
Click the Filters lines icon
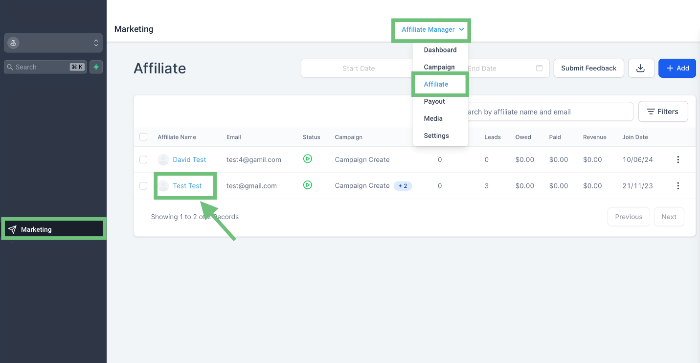(651, 112)
